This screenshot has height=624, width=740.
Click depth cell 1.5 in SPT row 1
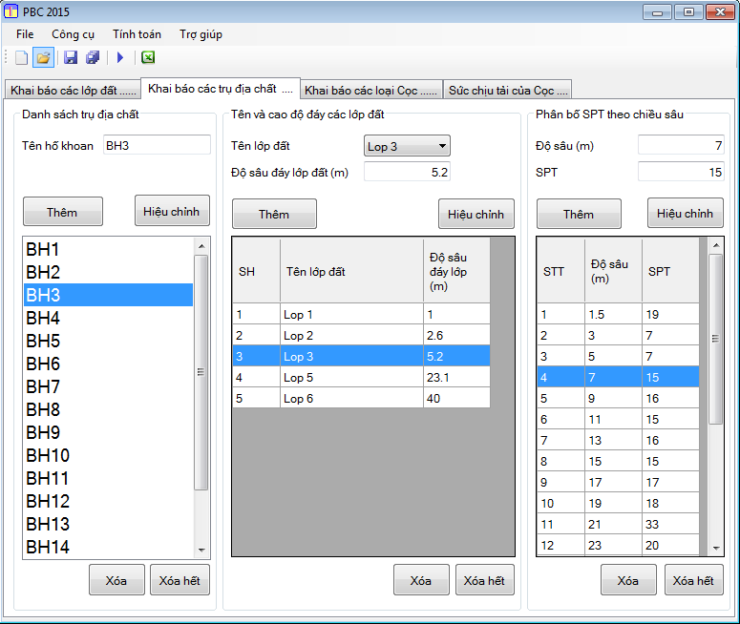(614, 314)
